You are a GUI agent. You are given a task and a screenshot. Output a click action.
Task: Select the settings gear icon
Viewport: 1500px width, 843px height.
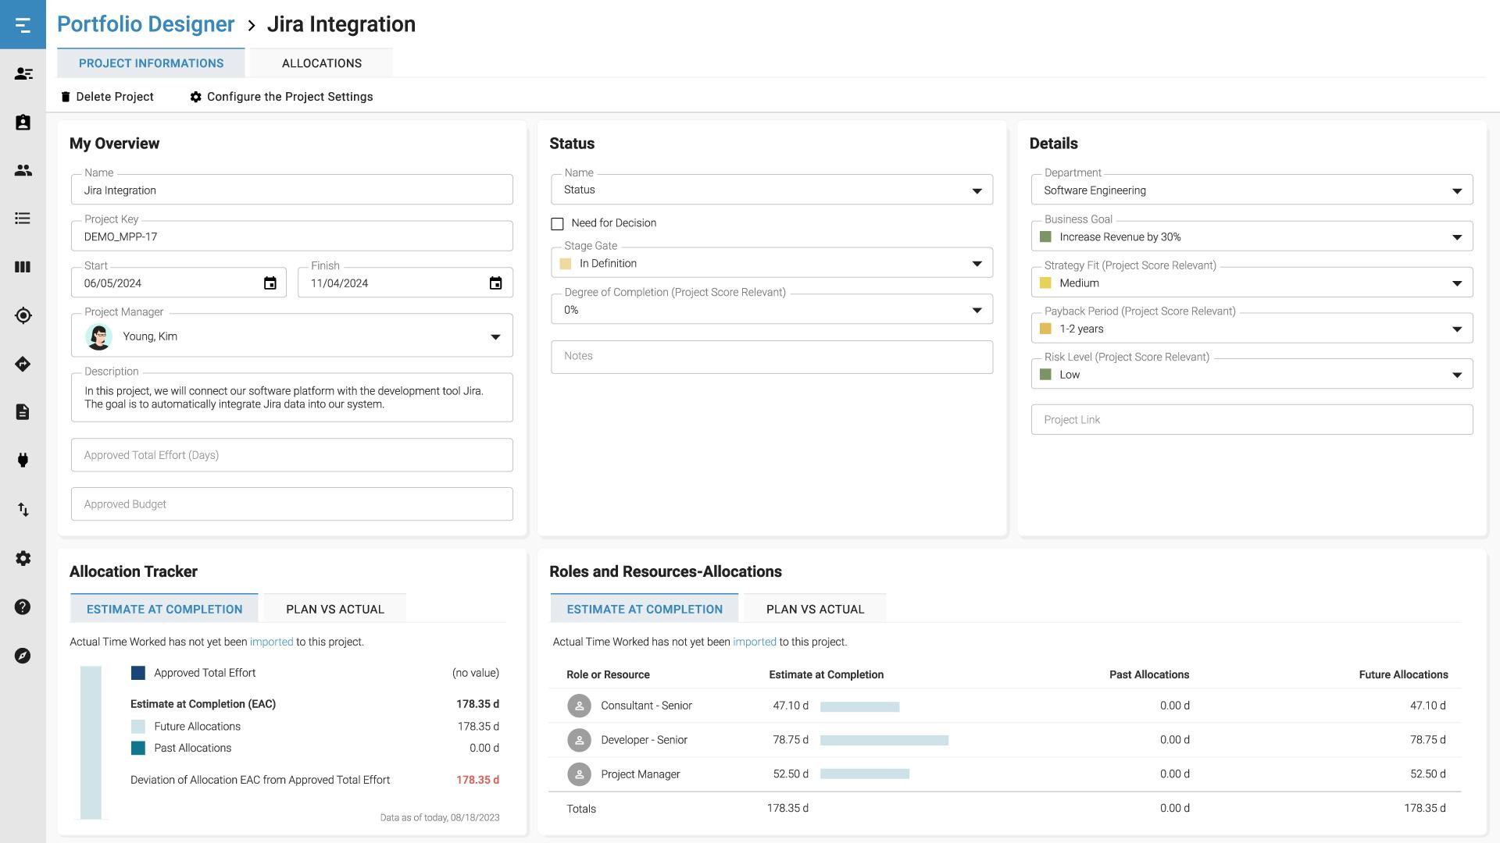click(x=23, y=558)
